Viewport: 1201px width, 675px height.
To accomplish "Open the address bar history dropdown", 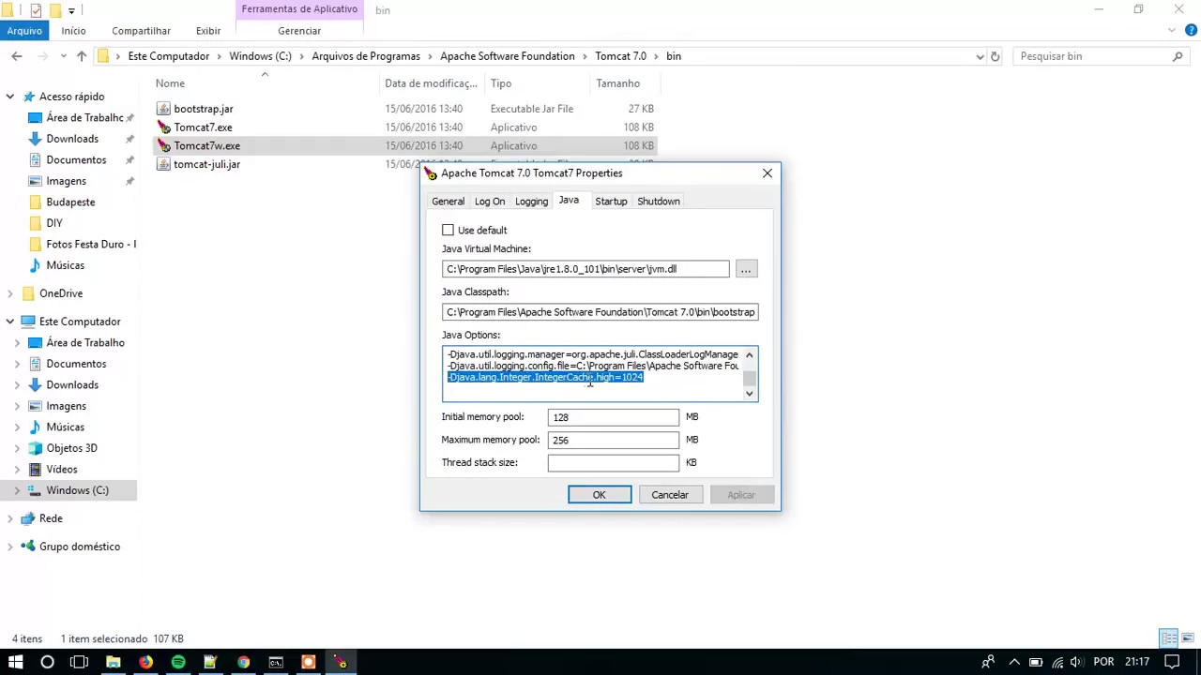I will click(980, 56).
